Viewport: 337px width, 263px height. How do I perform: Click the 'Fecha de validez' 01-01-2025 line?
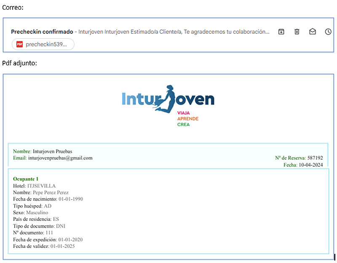tap(44, 246)
